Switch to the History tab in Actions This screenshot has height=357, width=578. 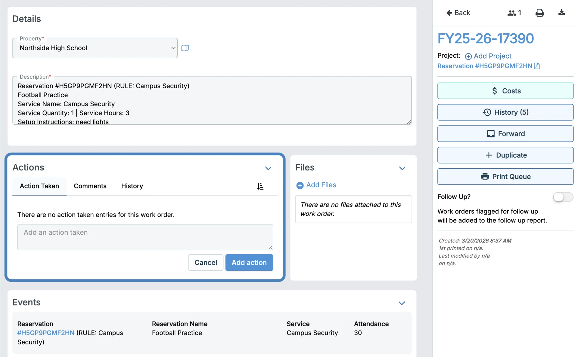[x=132, y=186]
